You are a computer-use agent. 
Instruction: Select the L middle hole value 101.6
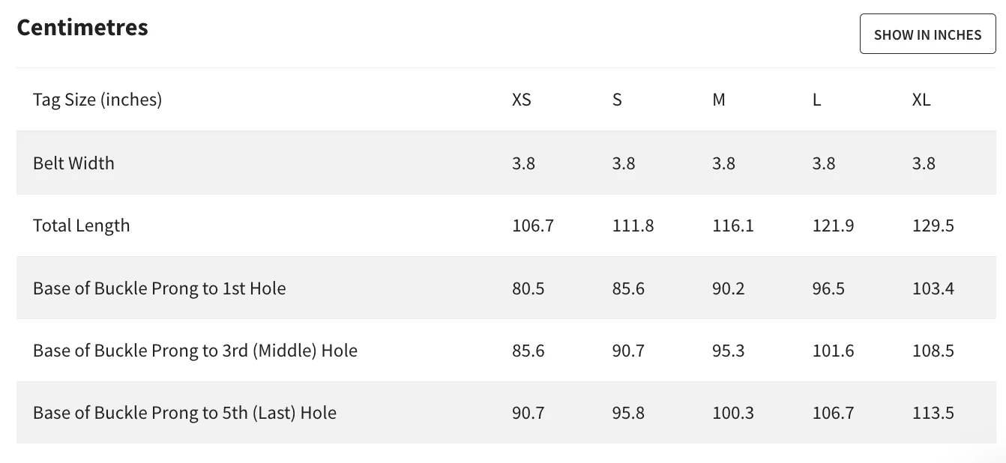834,351
